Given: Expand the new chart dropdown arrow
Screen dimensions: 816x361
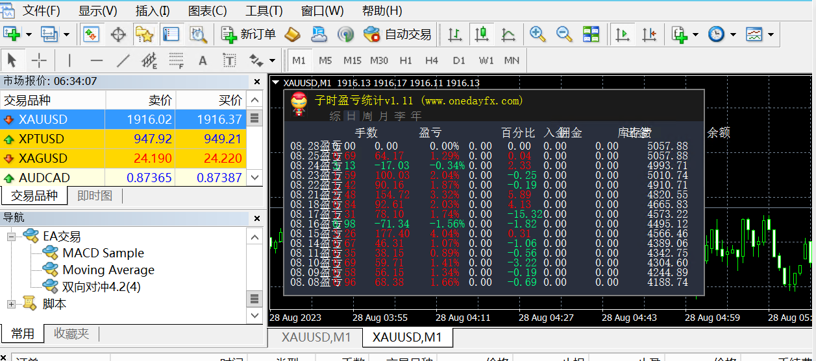Looking at the screenshot, I should point(29,34).
